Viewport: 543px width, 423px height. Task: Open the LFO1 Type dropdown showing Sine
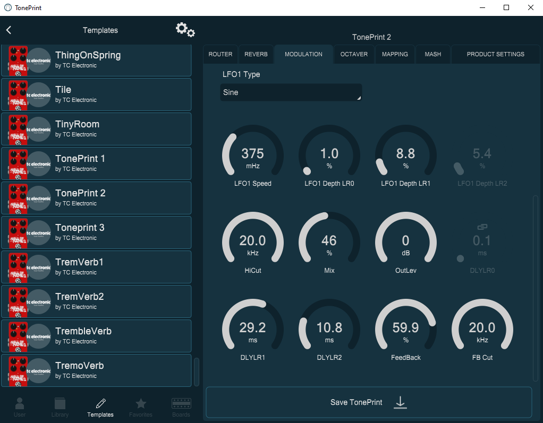291,92
